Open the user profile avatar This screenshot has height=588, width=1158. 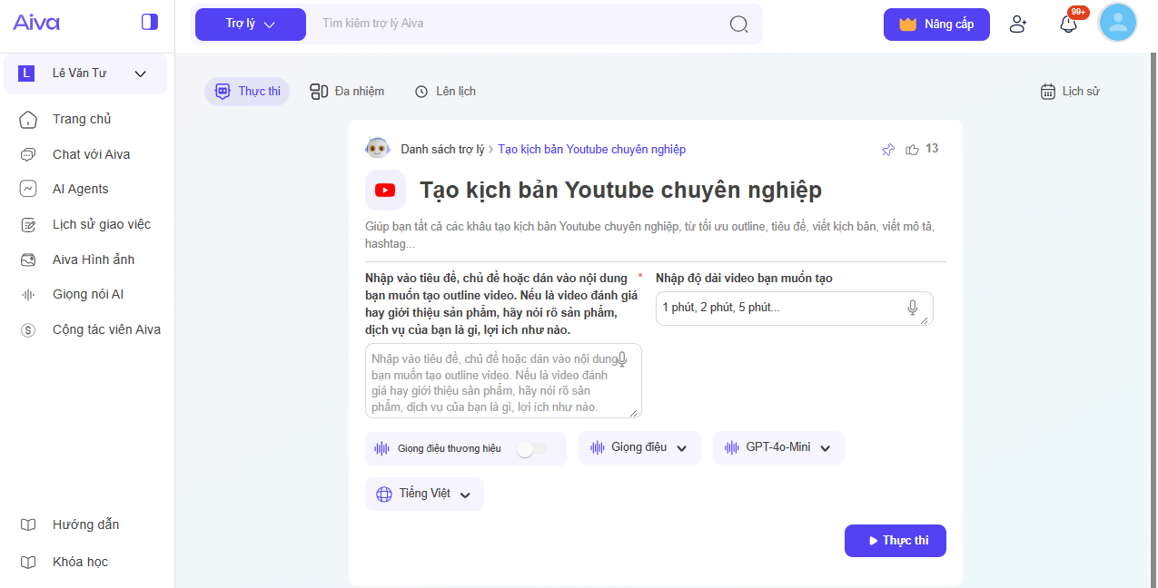coord(1117,24)
